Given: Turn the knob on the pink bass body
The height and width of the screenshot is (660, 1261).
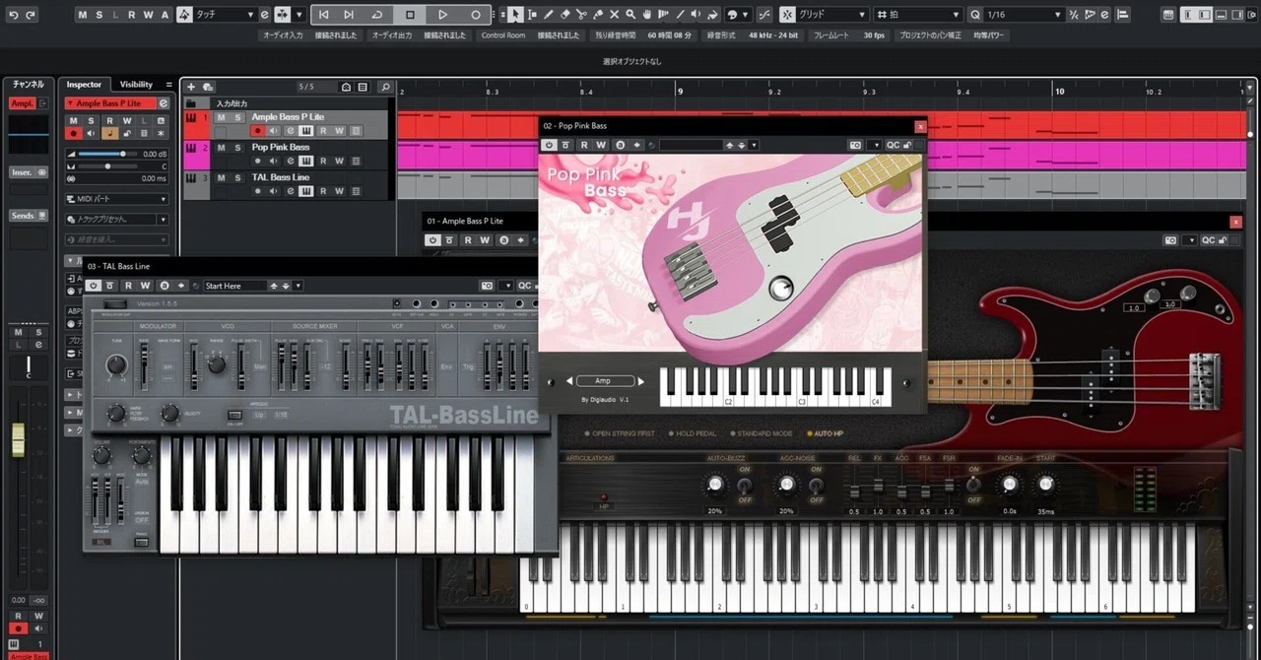Looking at the screenshot, I should (782, 288).
